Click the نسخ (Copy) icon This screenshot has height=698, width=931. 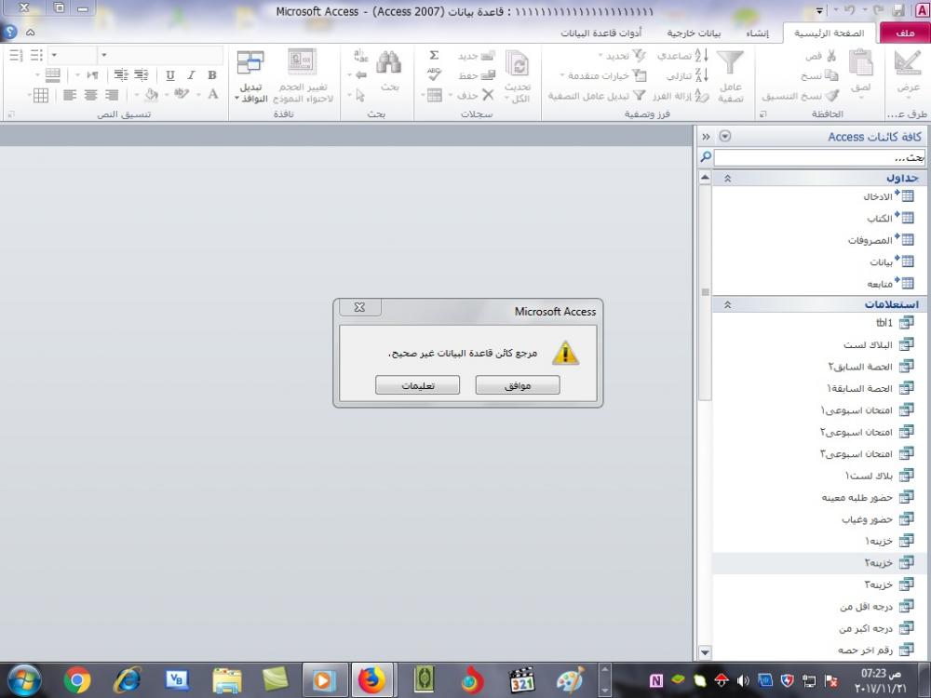831,75
